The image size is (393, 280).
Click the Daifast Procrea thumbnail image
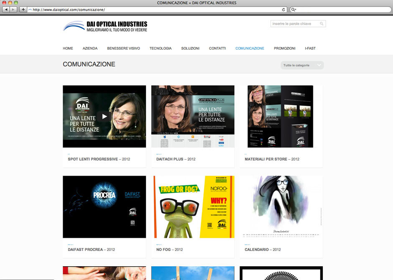(104, 207)
